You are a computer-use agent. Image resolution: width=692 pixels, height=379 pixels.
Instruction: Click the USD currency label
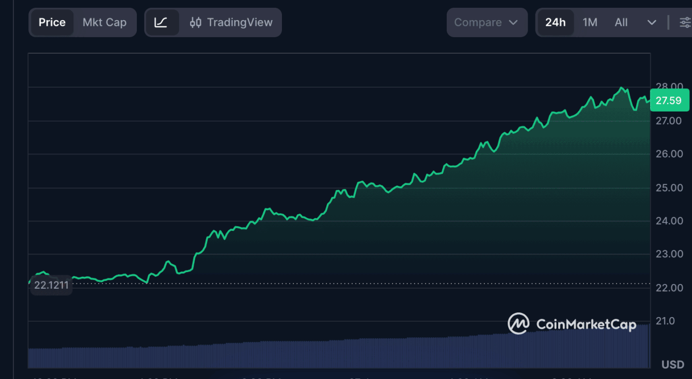672,365
